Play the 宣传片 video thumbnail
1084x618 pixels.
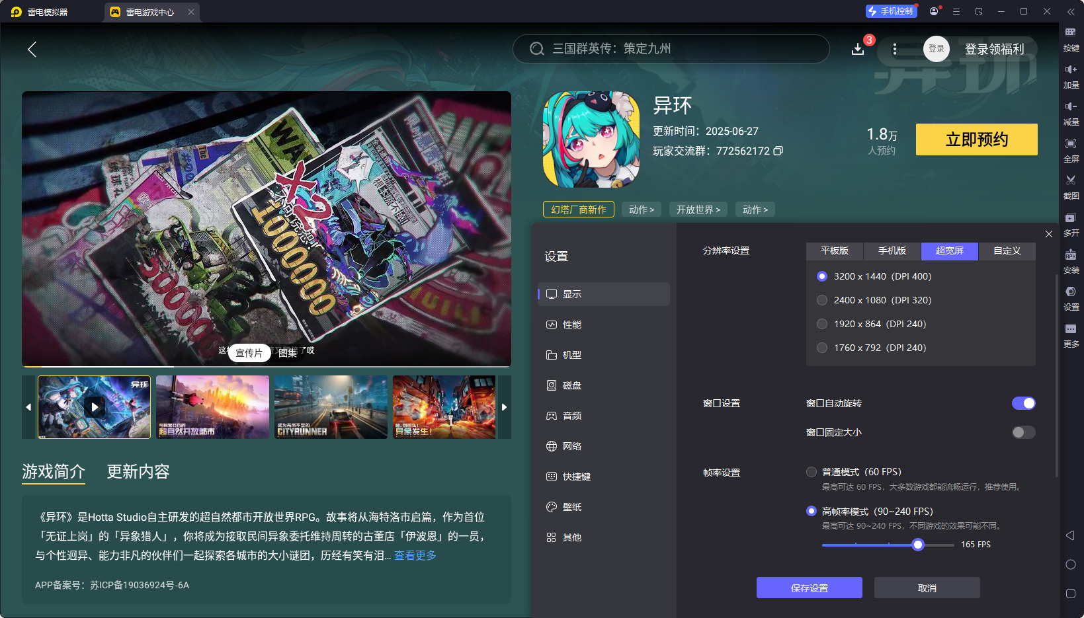tap(94, 407)
